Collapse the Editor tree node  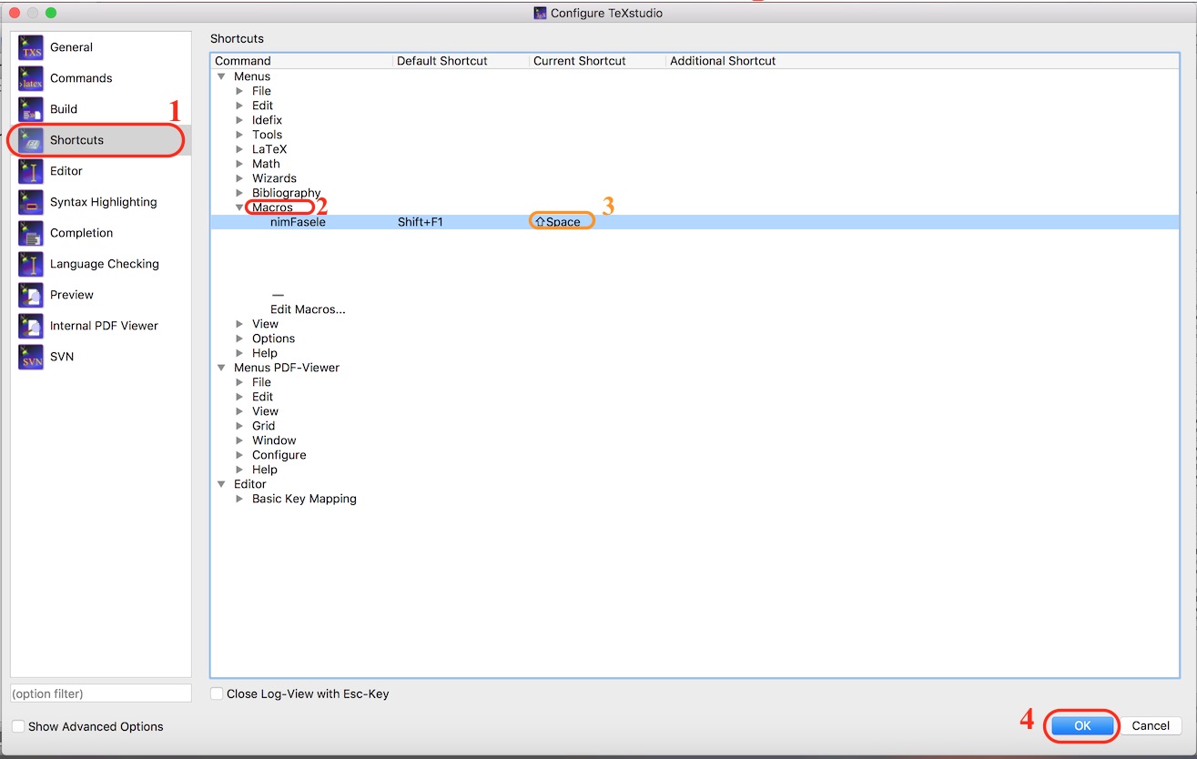[222, 484]
